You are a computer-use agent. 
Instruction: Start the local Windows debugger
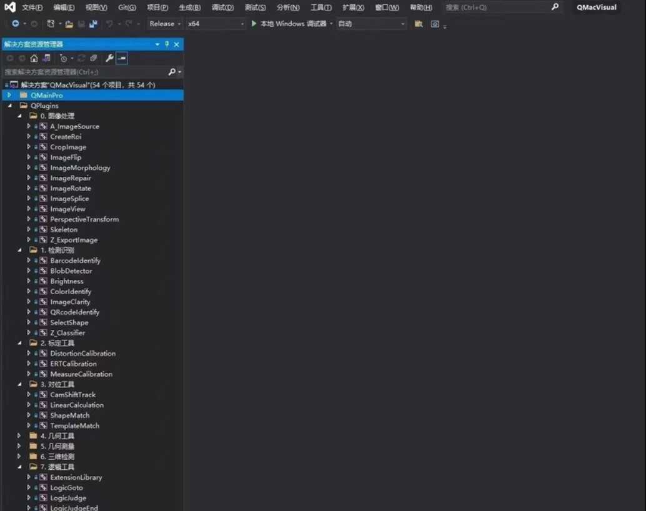tap(289, 24)
